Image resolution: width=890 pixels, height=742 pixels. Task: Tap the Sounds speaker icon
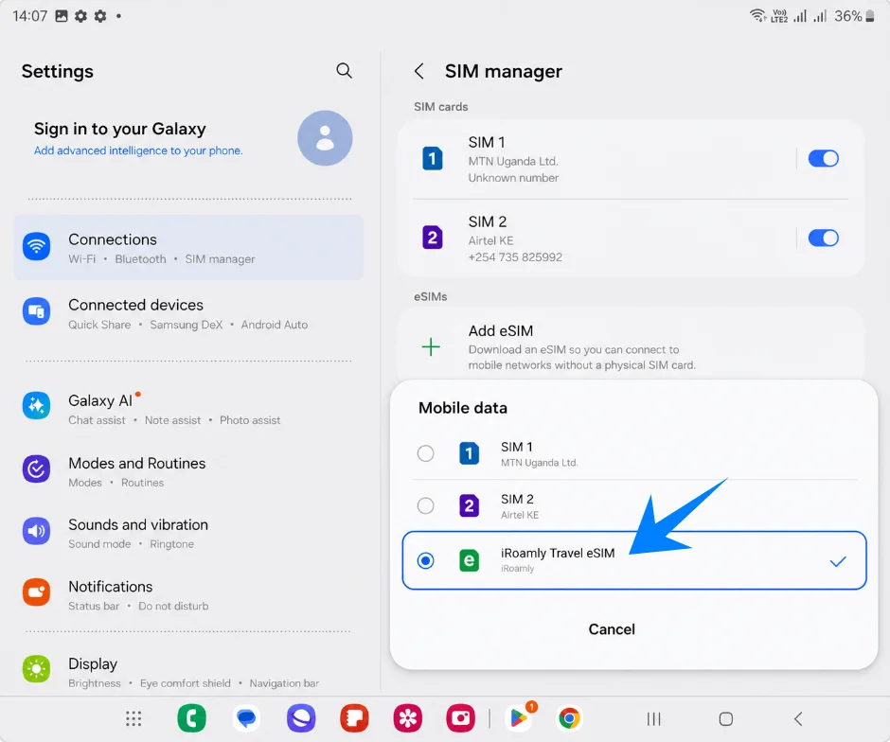[36, 531]
